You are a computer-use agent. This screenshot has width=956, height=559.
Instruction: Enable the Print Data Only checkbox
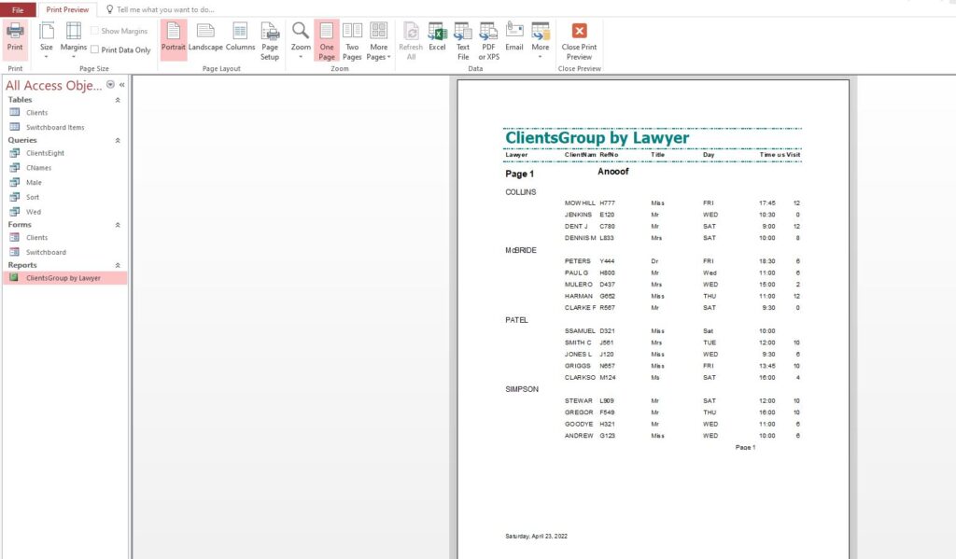(95, 50)
